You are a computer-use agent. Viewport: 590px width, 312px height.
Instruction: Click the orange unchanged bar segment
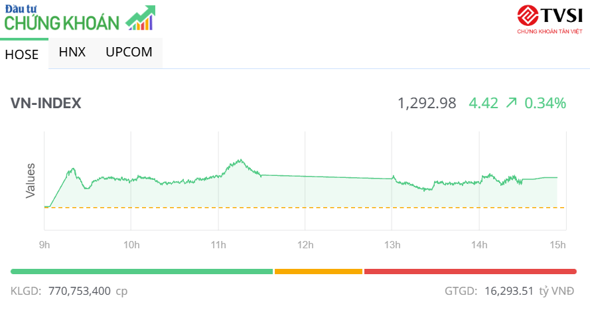coord(318,271)
